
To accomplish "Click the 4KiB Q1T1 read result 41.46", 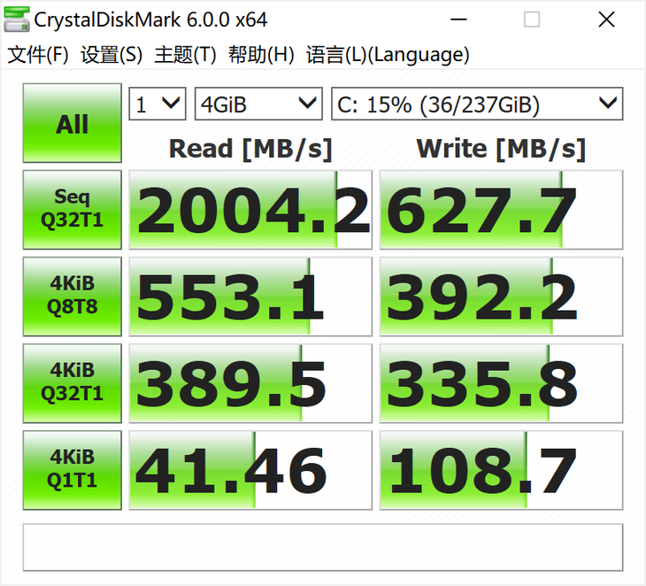I will point(250,470).
